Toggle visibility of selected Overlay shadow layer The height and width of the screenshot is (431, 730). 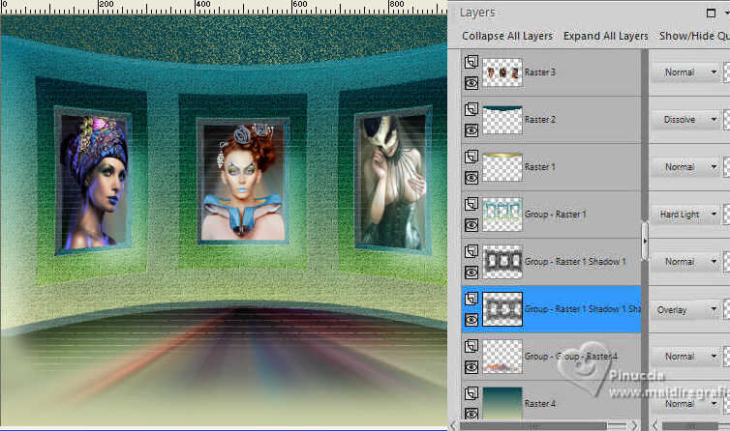[x=471, y=320]
